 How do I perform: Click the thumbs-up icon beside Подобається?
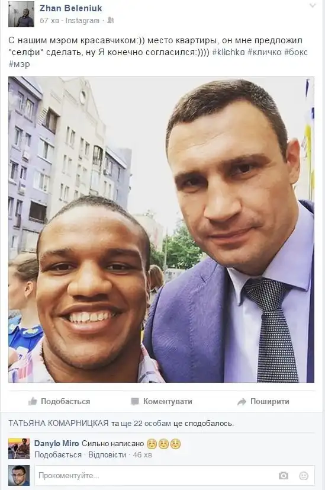pyautogui.click(x=33, y=401)
